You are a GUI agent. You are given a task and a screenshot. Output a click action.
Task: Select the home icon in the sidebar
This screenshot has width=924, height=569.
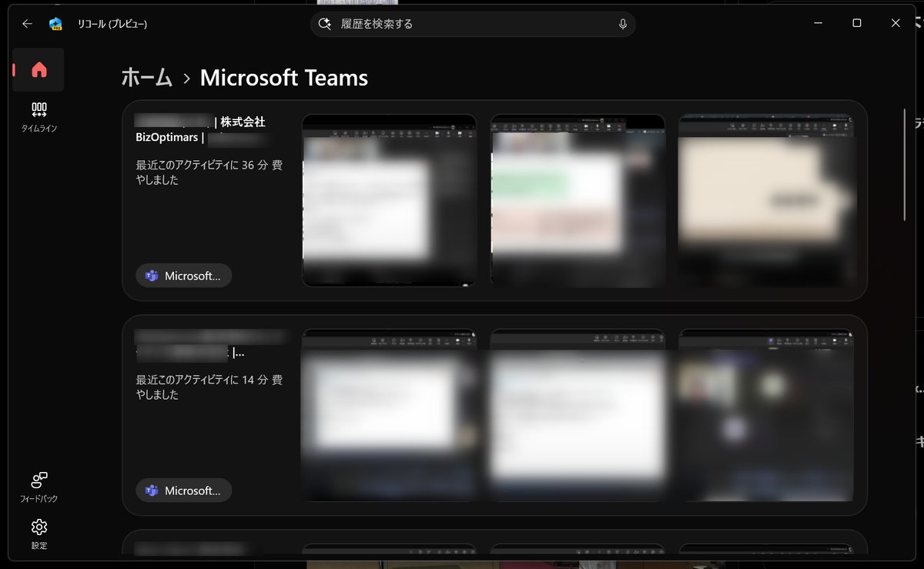[38, 69]
